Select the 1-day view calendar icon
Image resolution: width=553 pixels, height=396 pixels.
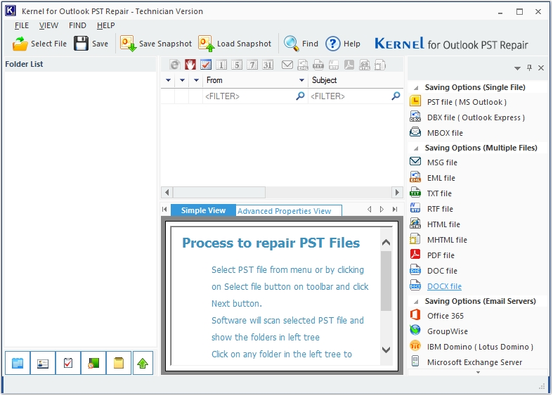click(221, 65)
